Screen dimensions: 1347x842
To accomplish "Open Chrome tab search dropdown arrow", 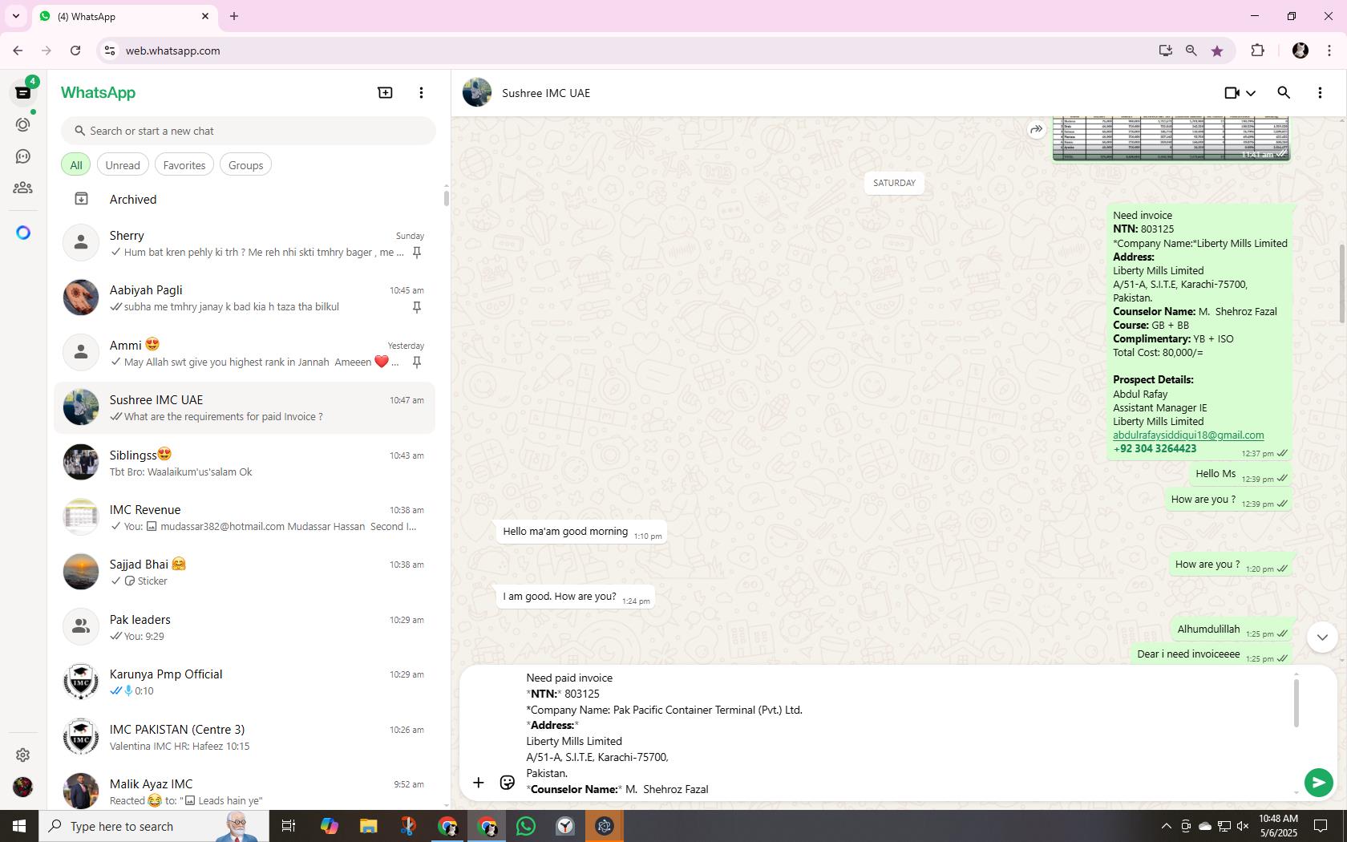I will (15, 16).
